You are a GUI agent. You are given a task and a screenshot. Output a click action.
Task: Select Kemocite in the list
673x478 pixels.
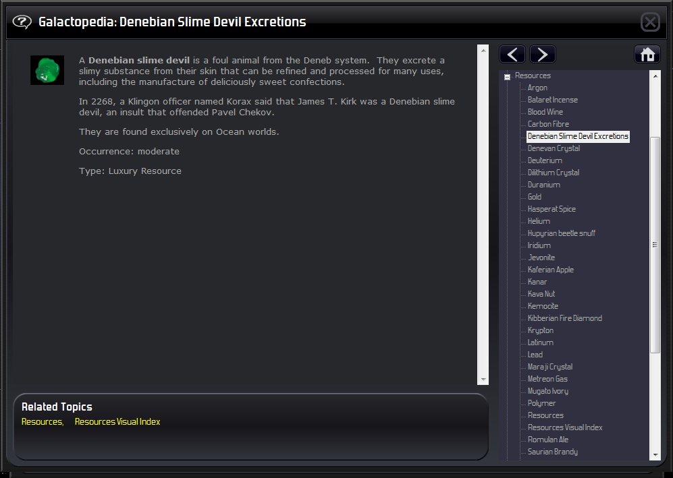[x=543, y=306]
